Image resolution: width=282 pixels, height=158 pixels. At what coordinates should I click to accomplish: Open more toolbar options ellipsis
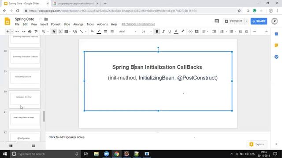pyautogui.click(x=254, y=32)
